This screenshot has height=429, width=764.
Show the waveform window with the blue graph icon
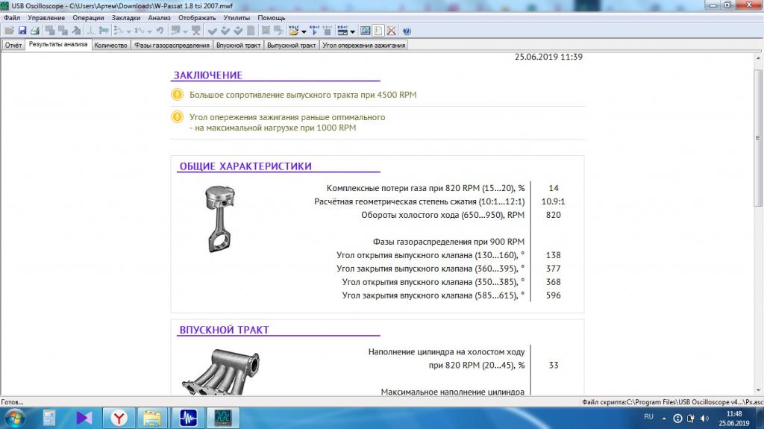pos(366,31)
